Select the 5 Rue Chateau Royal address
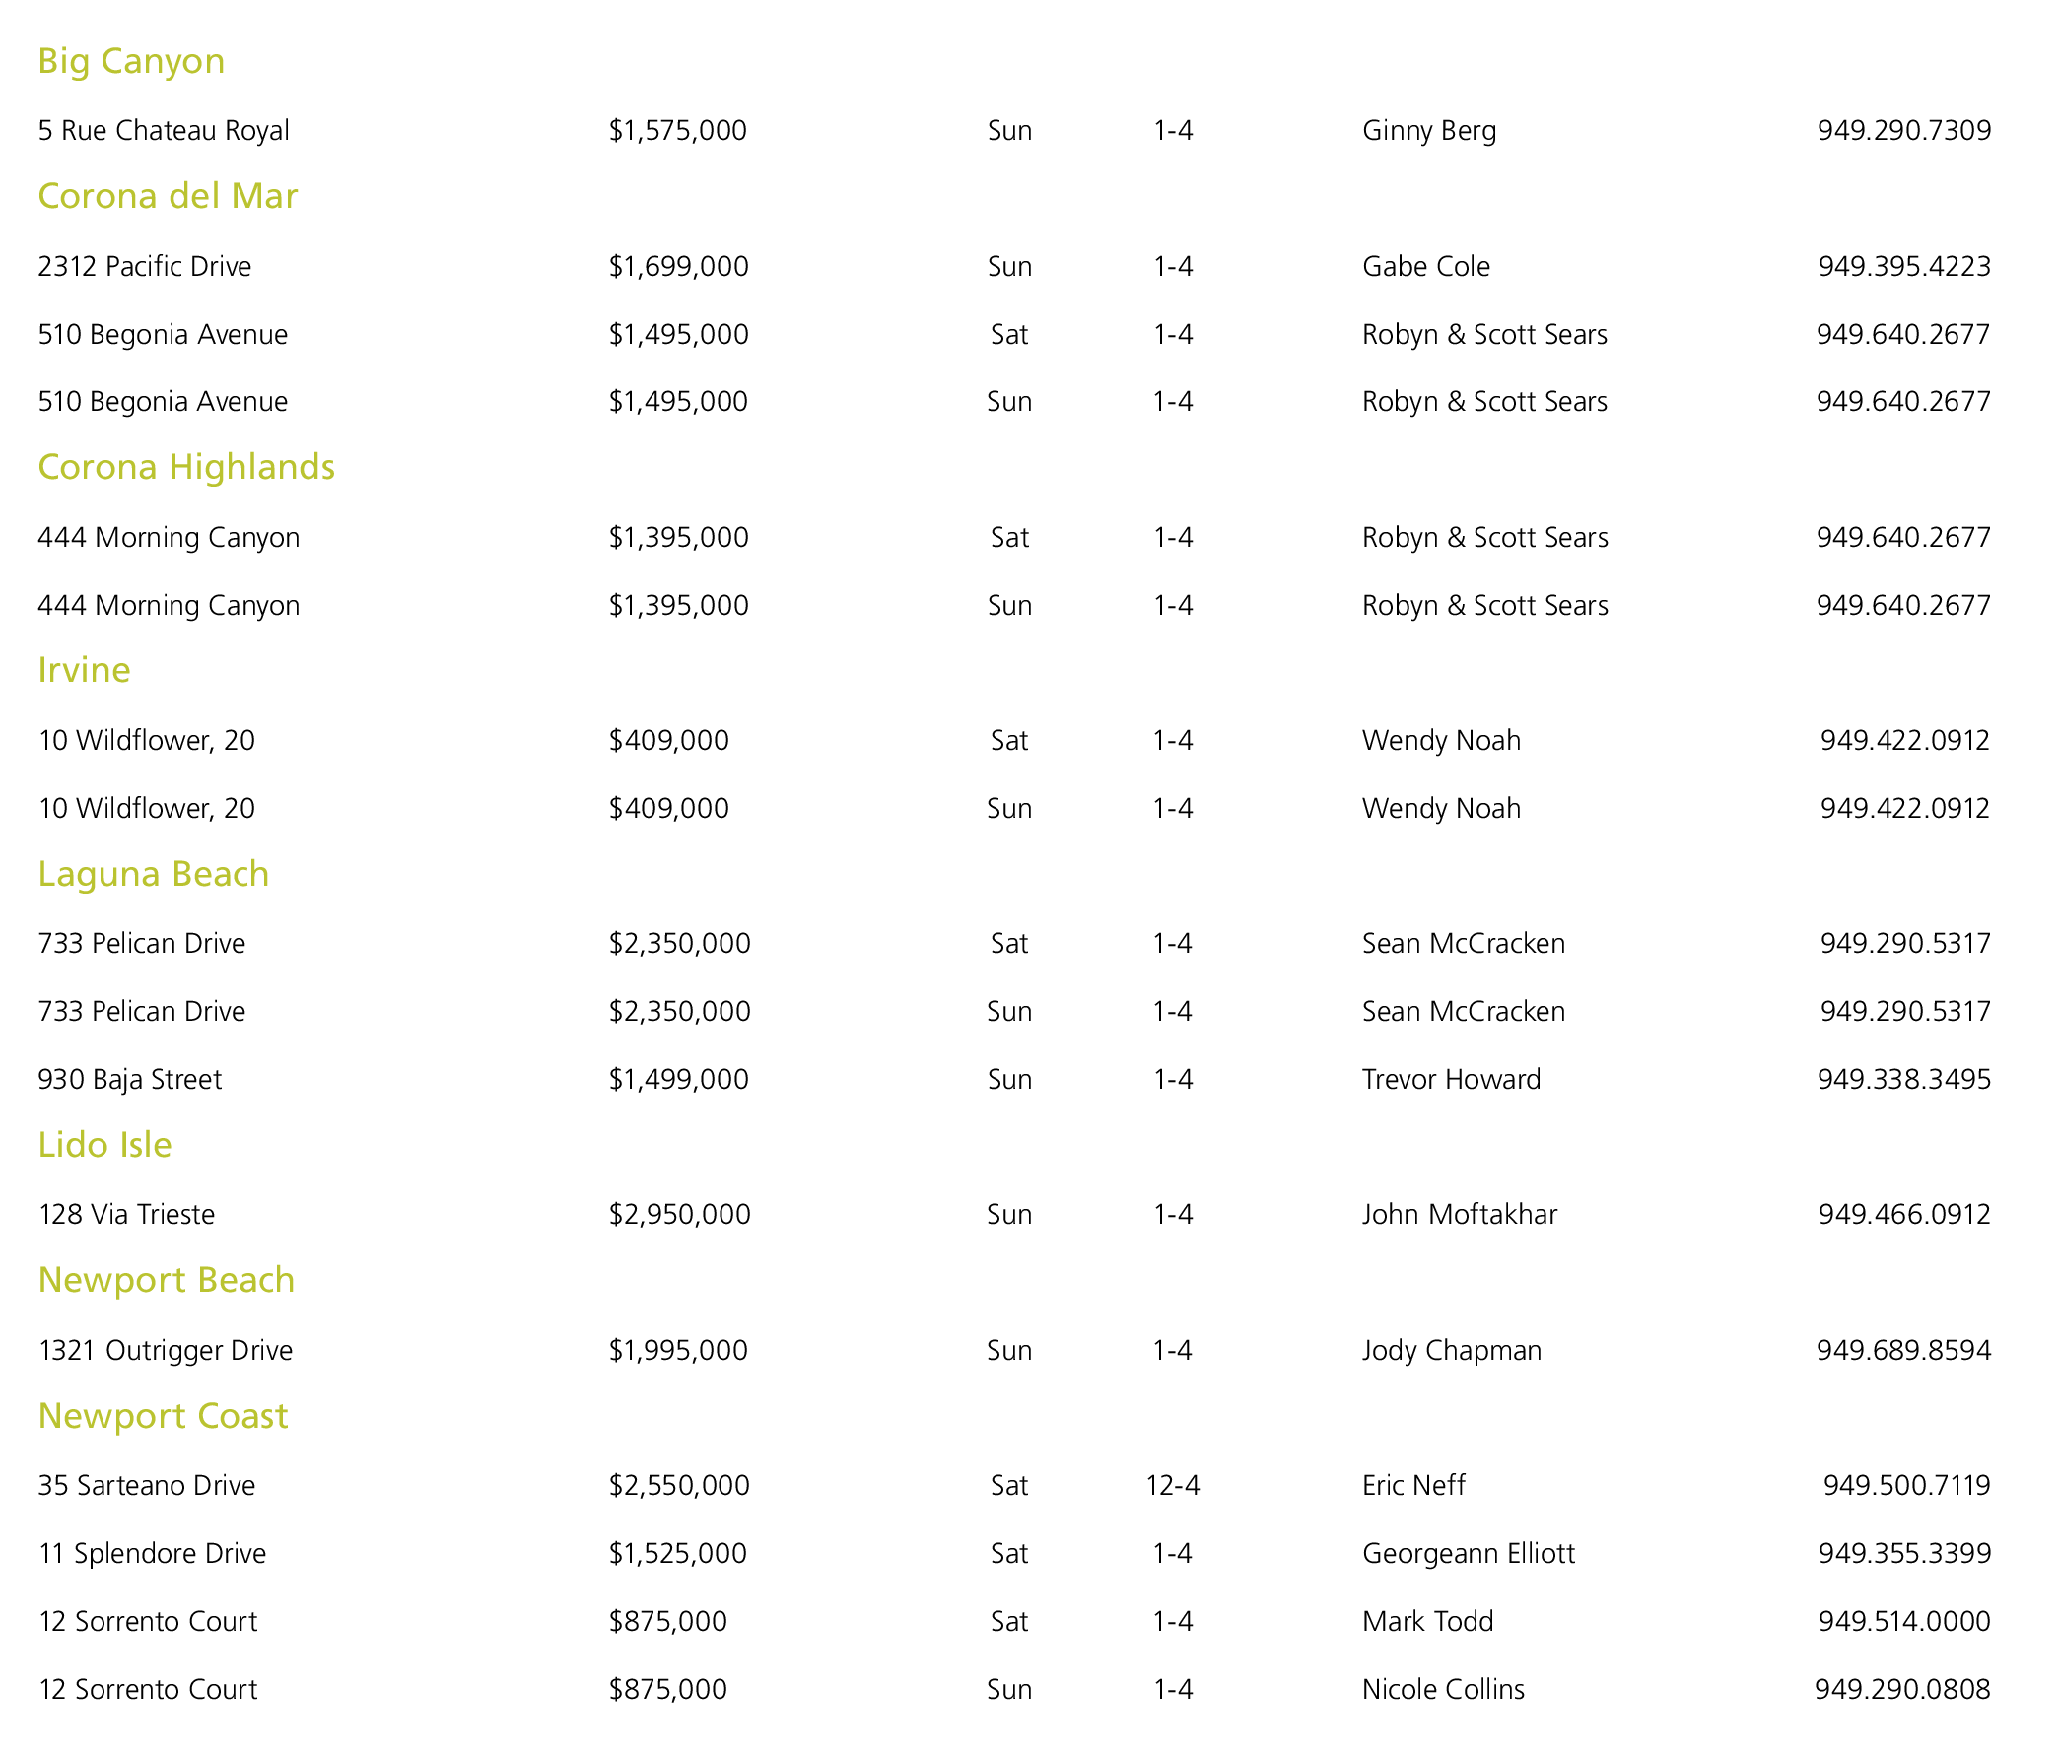The width and height of the screenshot is (2060, 1750). tap(164, 131)
